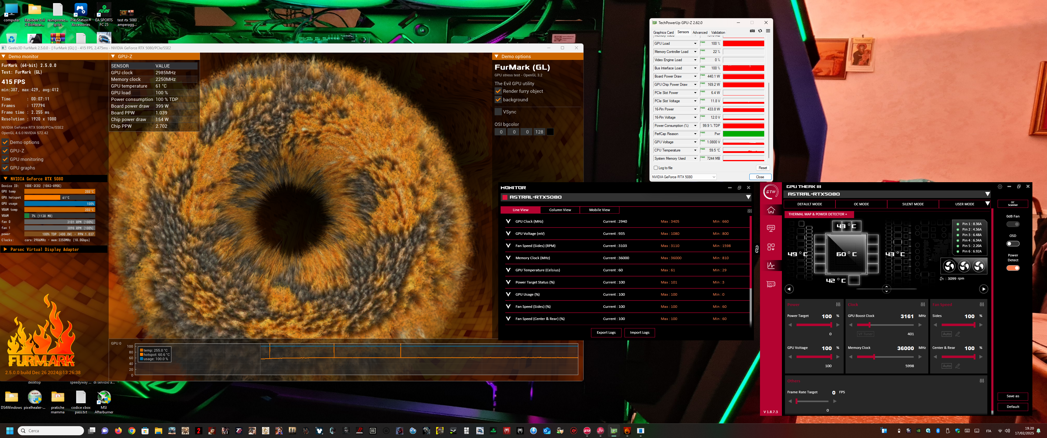Click GPU-Z hamburger menu icon
This screenshot has height=438, width=1047.
(x=768, y=31)
